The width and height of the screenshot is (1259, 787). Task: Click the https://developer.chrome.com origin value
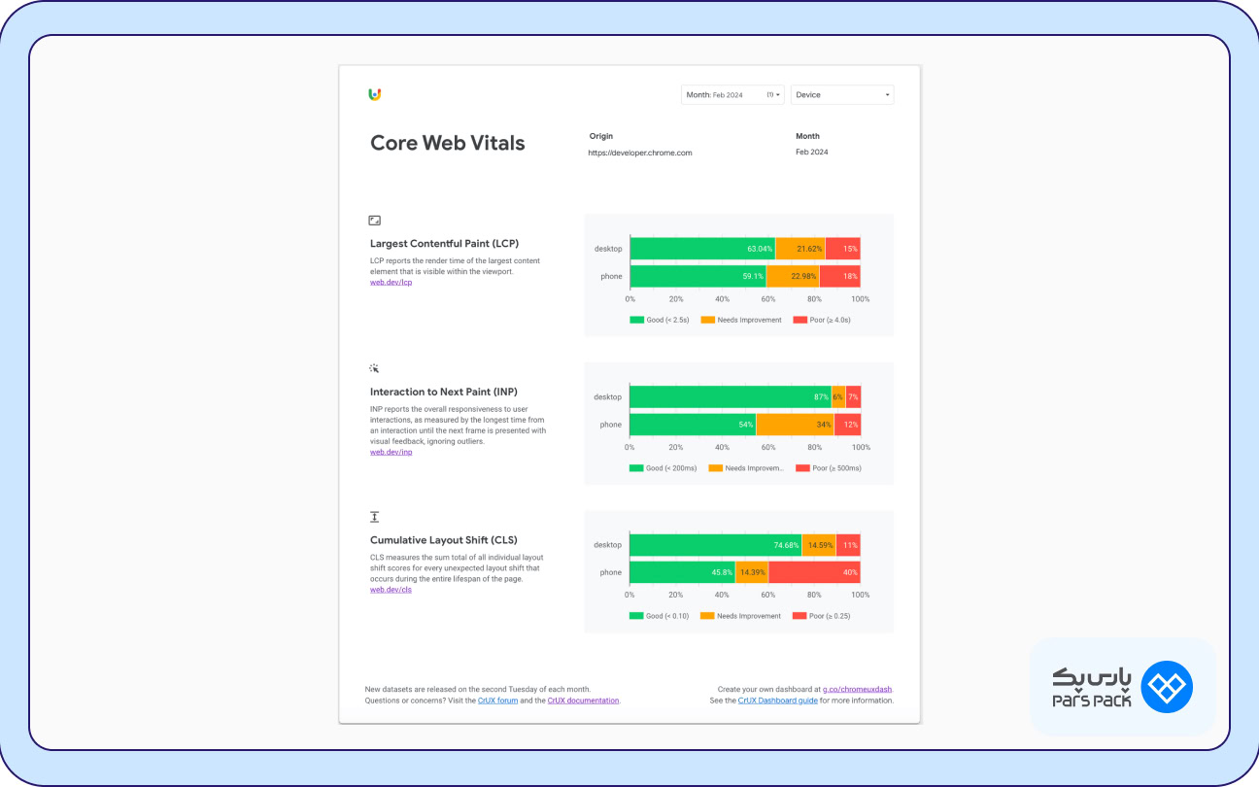[x=640, y=153]
